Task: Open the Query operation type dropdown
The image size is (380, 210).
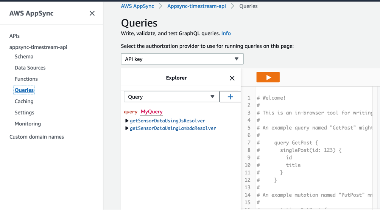Action: [x=171, y=97]
